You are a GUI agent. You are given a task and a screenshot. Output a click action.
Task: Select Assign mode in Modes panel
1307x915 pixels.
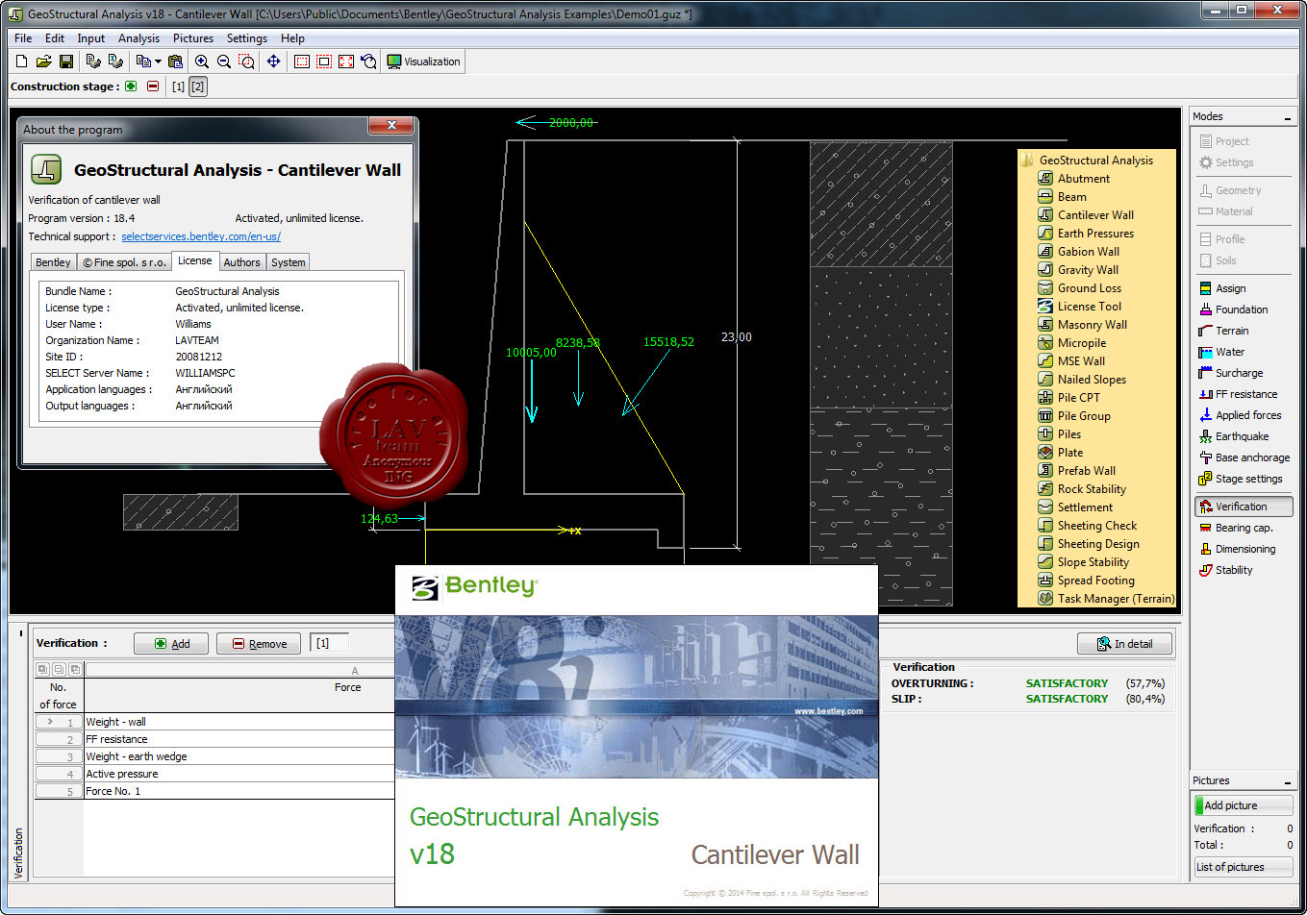pyautogui.click(x=1230, y=288)
